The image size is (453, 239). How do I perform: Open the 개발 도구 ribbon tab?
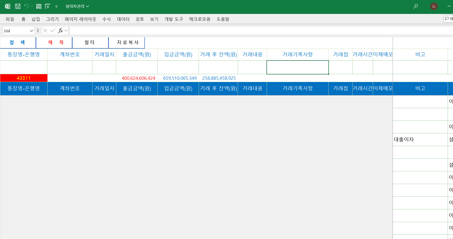(x=174, y=19)
